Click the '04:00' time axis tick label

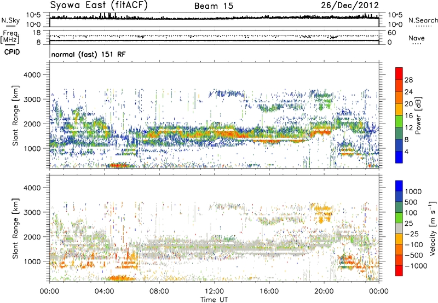pos(105,292)
